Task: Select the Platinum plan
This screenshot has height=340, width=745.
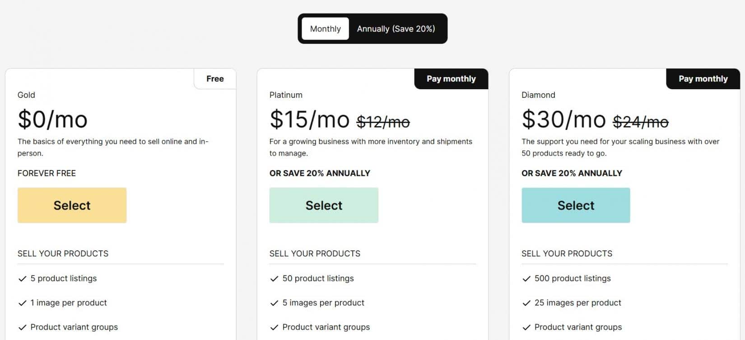Action: tap(324, 205)
